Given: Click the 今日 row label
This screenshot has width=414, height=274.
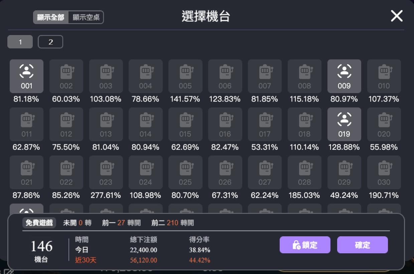Looking at the screenshot, I should tap(82, 250).
